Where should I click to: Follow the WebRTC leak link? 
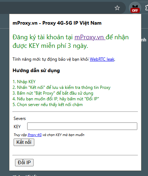pyautogui.click(x=102, y=59)
